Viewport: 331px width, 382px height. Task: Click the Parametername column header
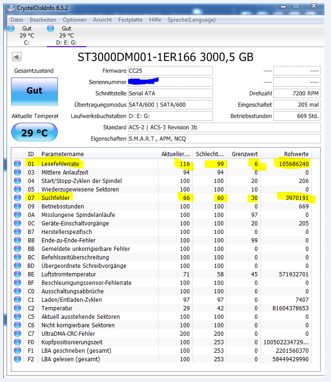98,154
